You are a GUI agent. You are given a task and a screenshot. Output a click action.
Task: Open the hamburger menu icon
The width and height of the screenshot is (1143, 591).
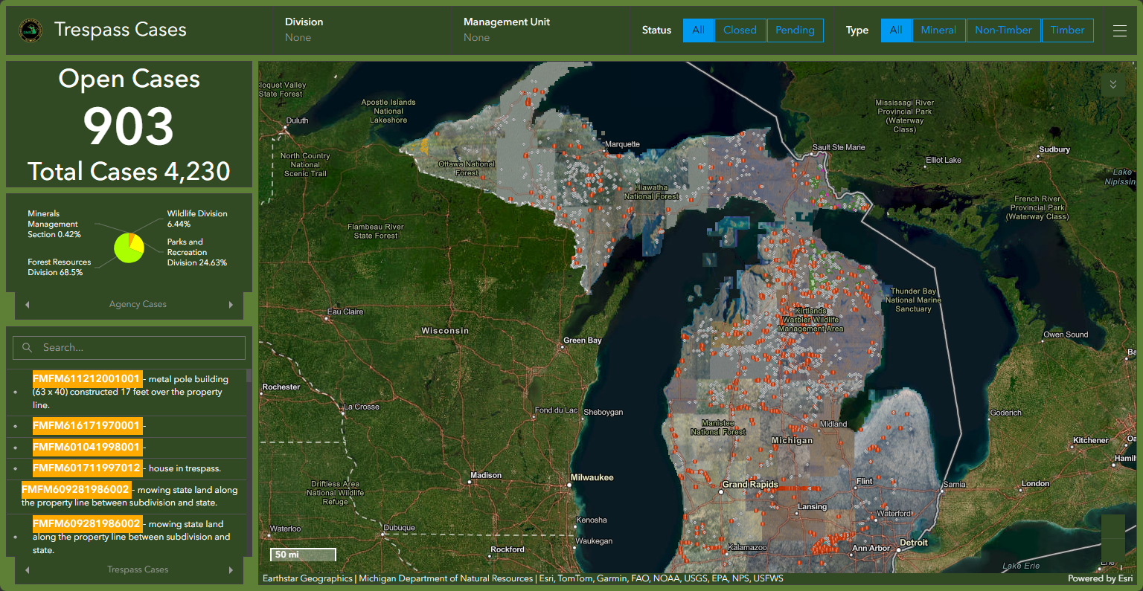pos(1119,30)
